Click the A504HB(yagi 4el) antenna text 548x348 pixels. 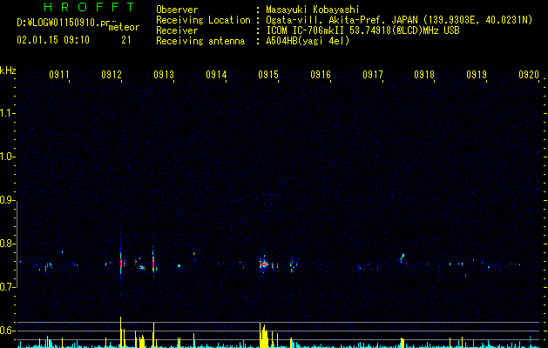pos(308,41)
